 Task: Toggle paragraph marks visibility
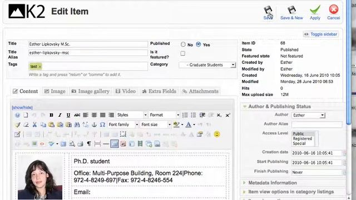point(89,144)
